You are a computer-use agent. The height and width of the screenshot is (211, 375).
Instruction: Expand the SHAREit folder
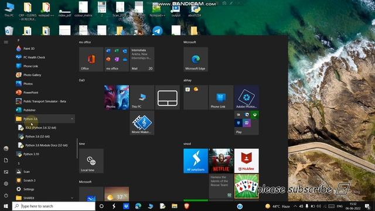click(x=45, y=198)
